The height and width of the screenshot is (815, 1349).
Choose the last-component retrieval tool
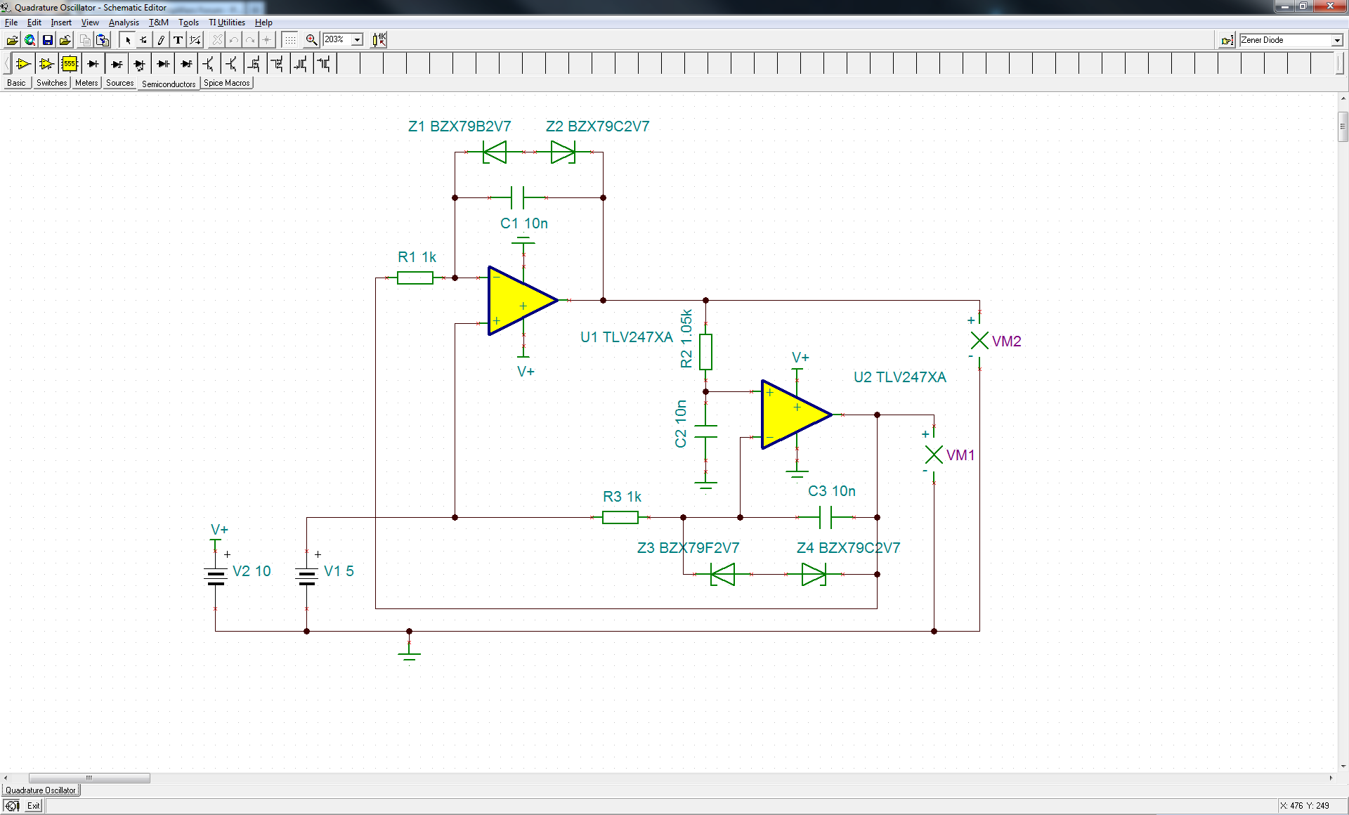(144, 40)
